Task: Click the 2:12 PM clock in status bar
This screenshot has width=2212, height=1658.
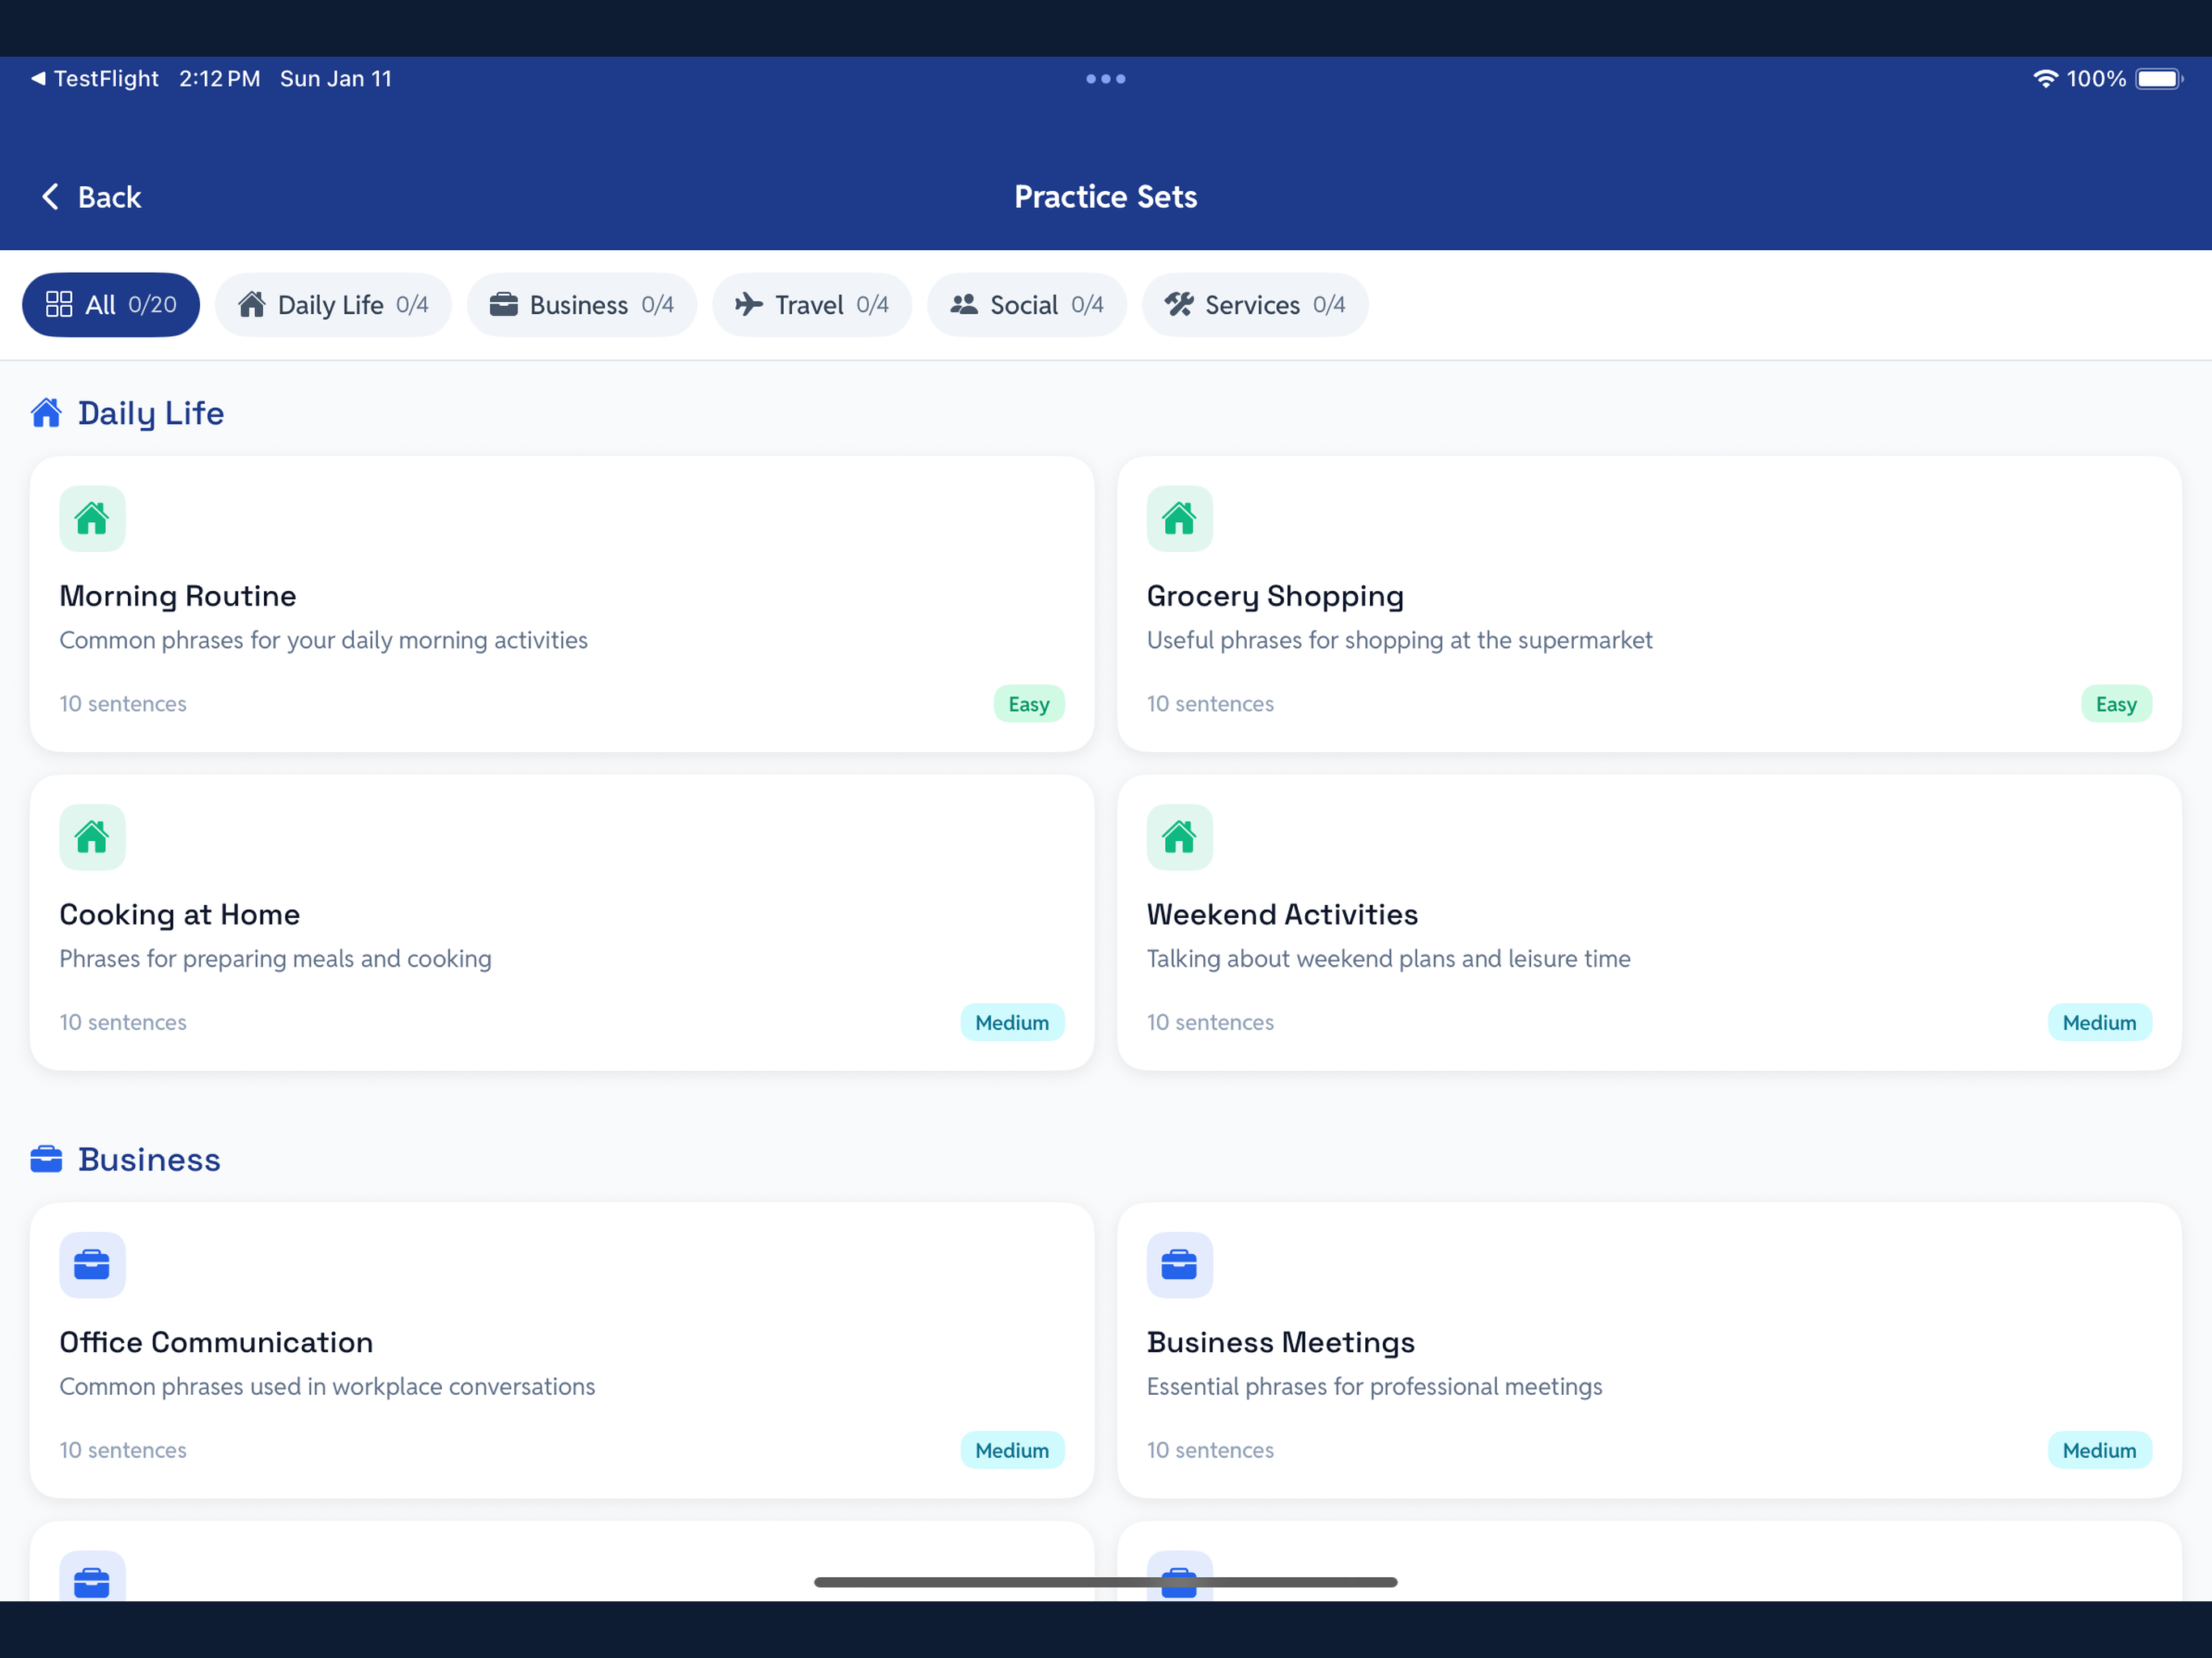Action: pyautogui.click(x=219, y=78)
